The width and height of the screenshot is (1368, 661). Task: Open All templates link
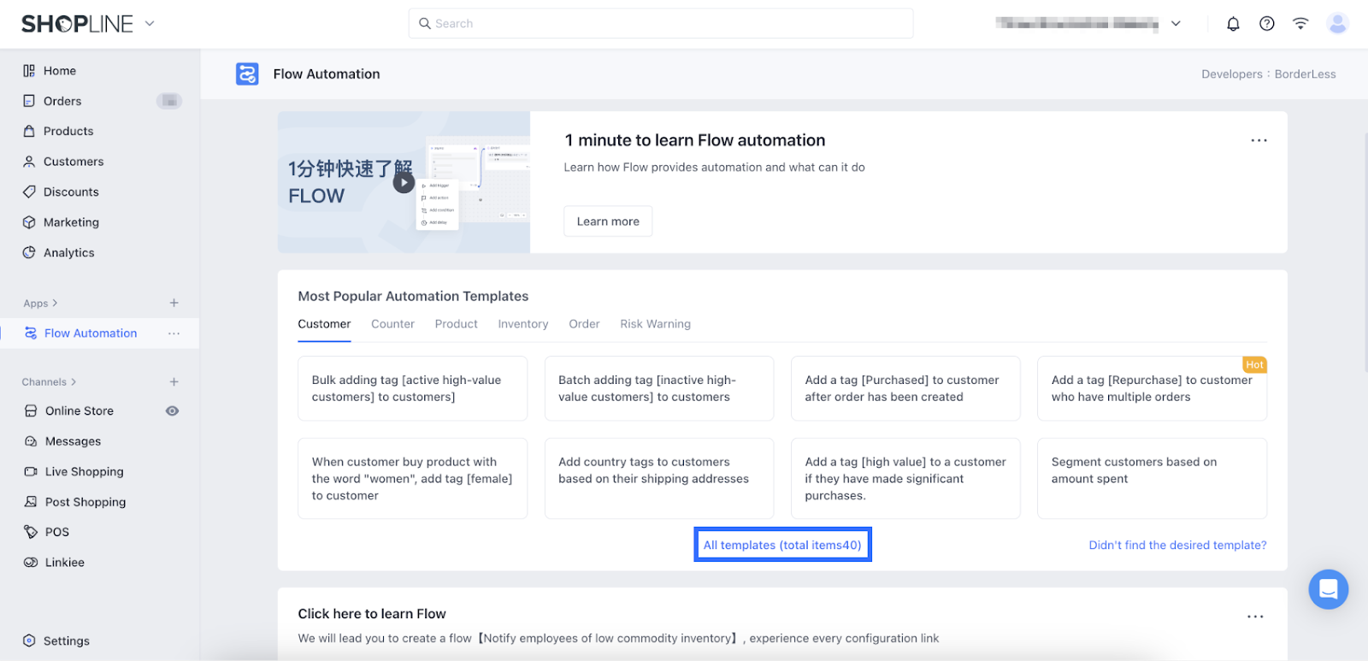782,545
